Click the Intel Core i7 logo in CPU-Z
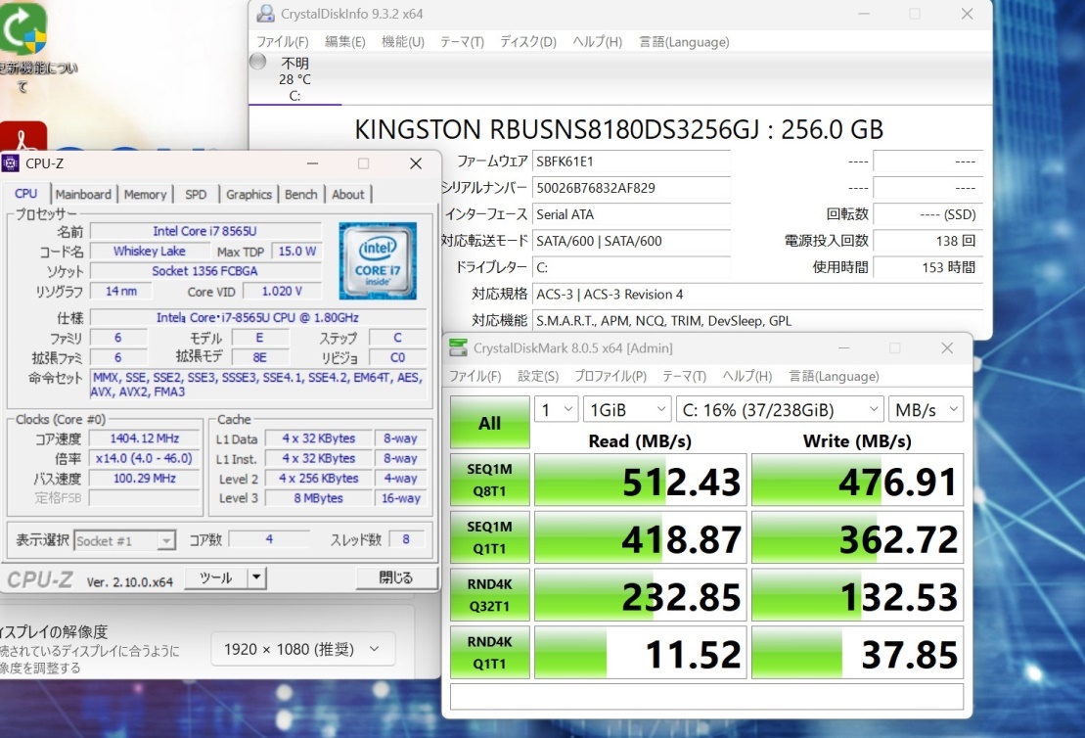Screen dimensions: 1085x738 (x=378, y=260)
